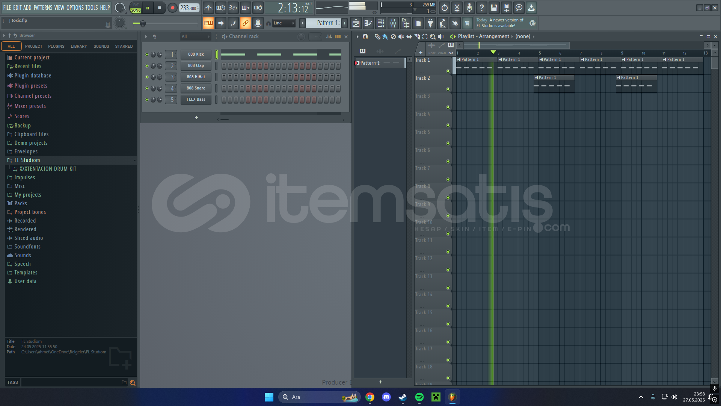Open the FILE menu
Viewport: 721px width, 406px height.
(7, 8)
